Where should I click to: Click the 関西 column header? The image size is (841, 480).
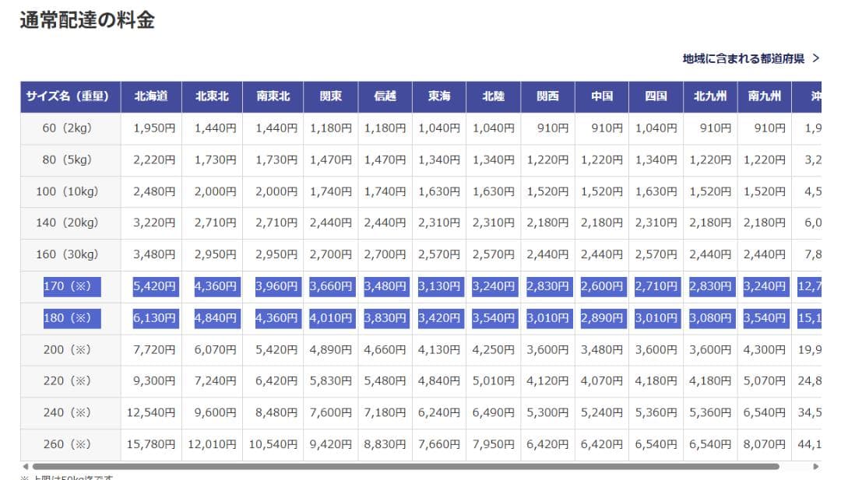pos(547,96)
